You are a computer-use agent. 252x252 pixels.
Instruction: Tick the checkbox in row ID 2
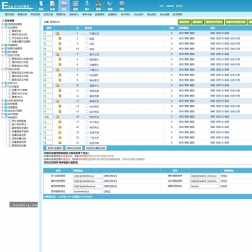pyautogui.click(x=87, y=38)
